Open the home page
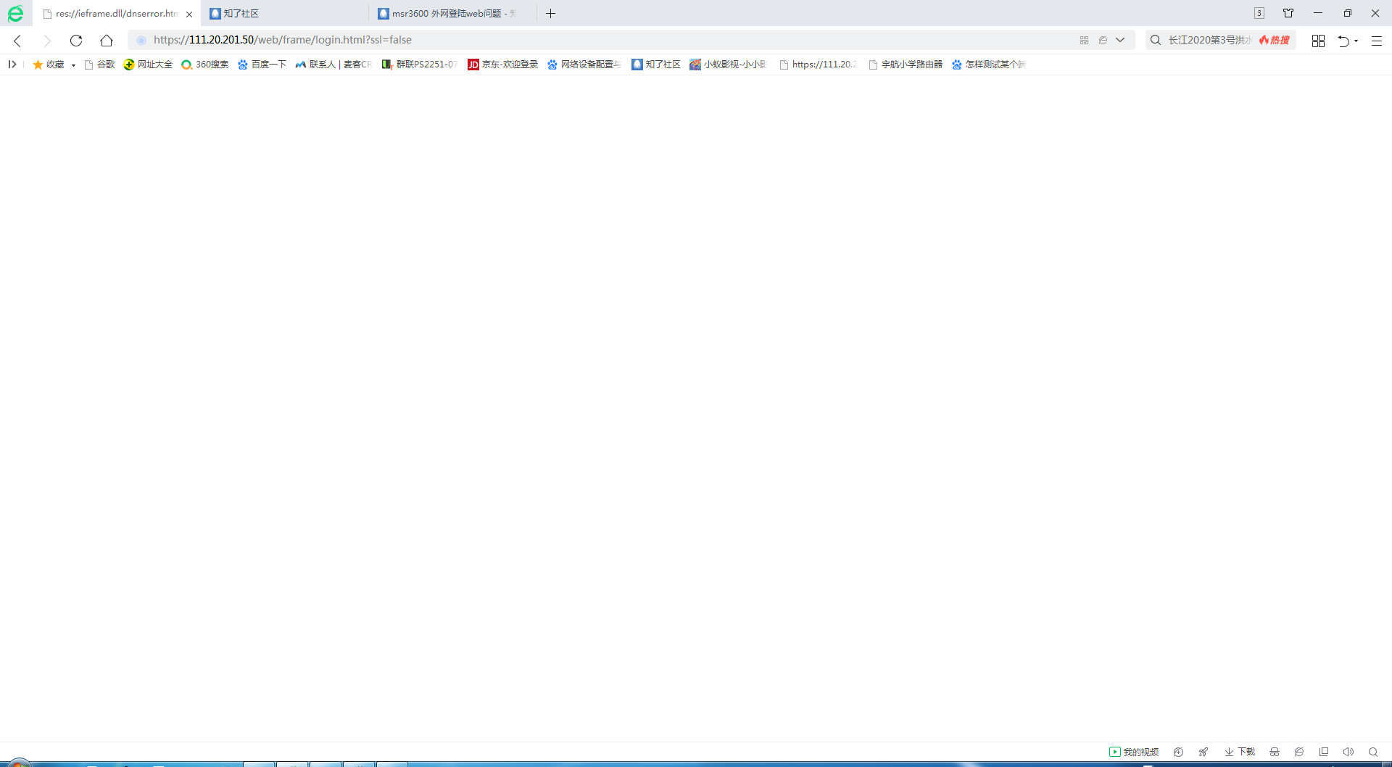This screenshot has height=767, width=1392. (107, 41)
